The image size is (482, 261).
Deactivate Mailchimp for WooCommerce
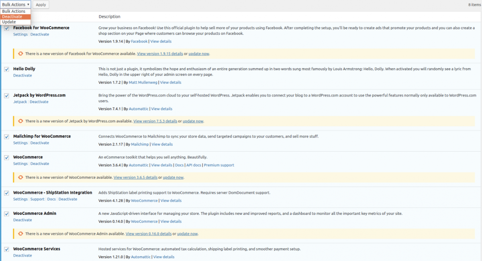coord(40,143)
